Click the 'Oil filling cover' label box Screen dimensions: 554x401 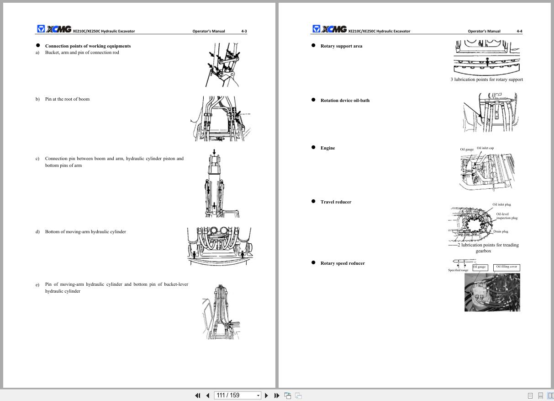click(507, 267)
